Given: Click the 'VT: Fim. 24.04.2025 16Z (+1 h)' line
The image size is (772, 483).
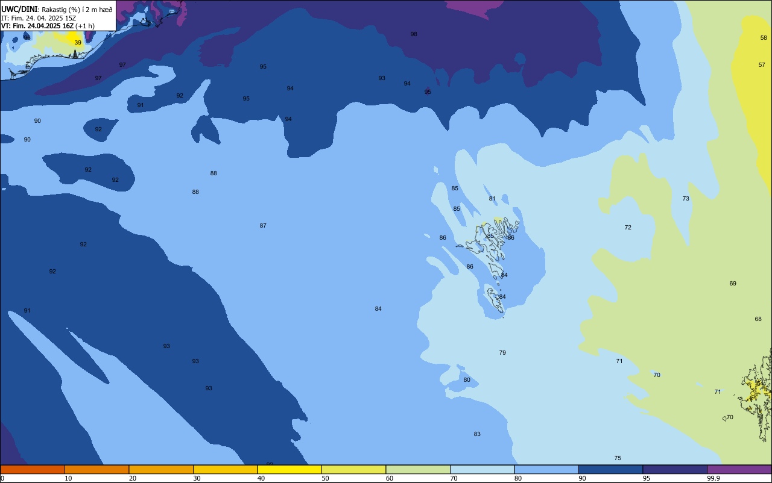Looking at the screenshot, I should point(48,26).
